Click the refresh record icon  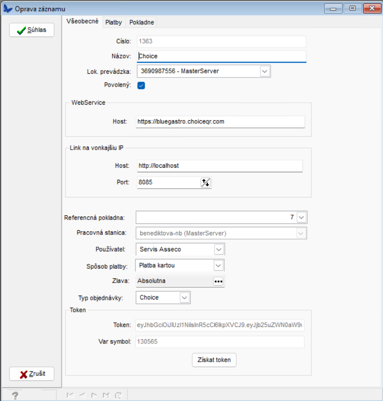pos(118,395)
